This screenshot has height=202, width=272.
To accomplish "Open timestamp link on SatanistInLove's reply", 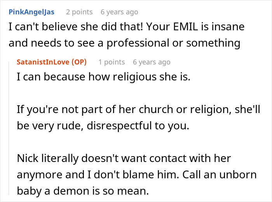I will coord(152,62).
